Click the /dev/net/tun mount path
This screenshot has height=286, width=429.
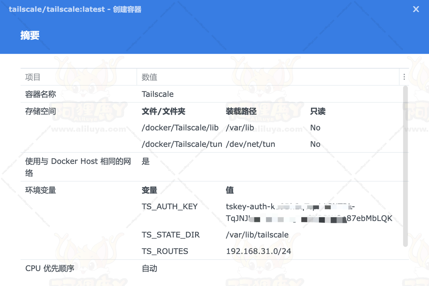[x=250, y=144]
